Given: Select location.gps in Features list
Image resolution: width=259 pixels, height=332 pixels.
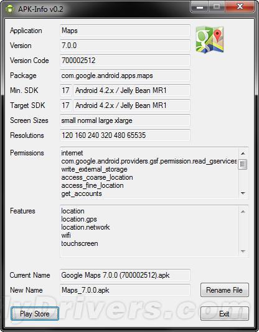Looking at the screenshot, I should pos(79,219).
